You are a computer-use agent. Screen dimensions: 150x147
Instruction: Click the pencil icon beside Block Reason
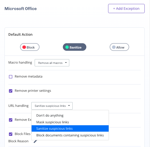(35, 141)
